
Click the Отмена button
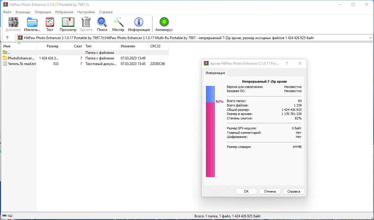click(270, 191)
